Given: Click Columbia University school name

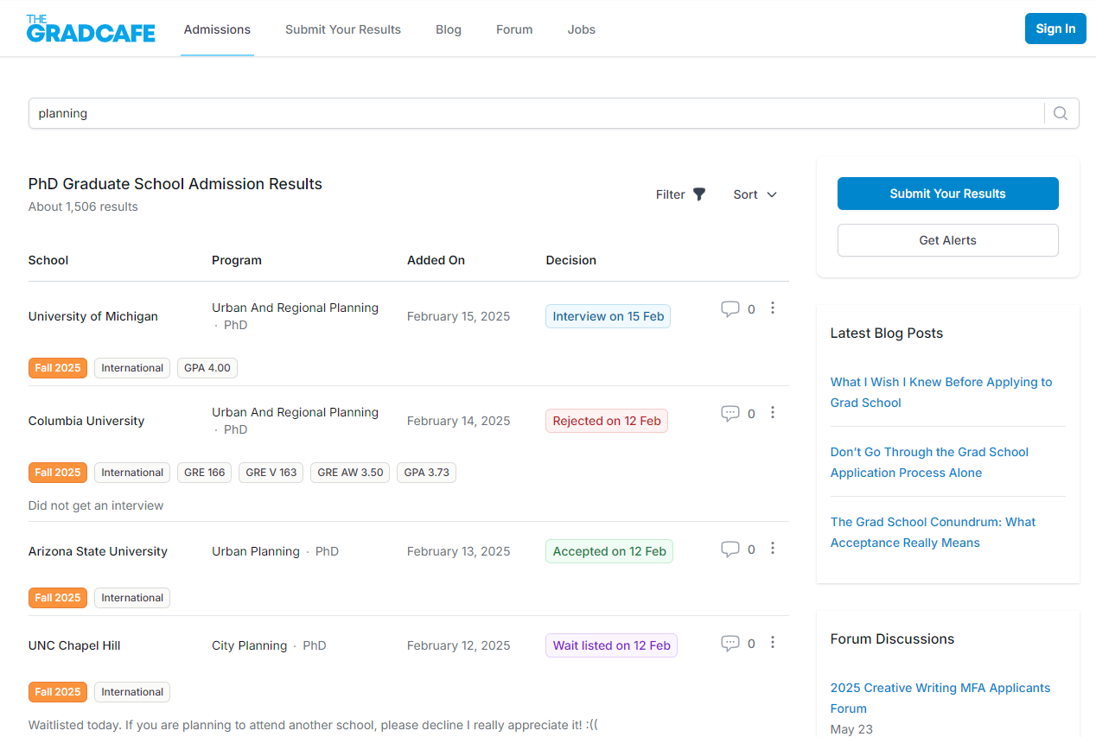Looking at the screenshot, I should tap(86, 421).
